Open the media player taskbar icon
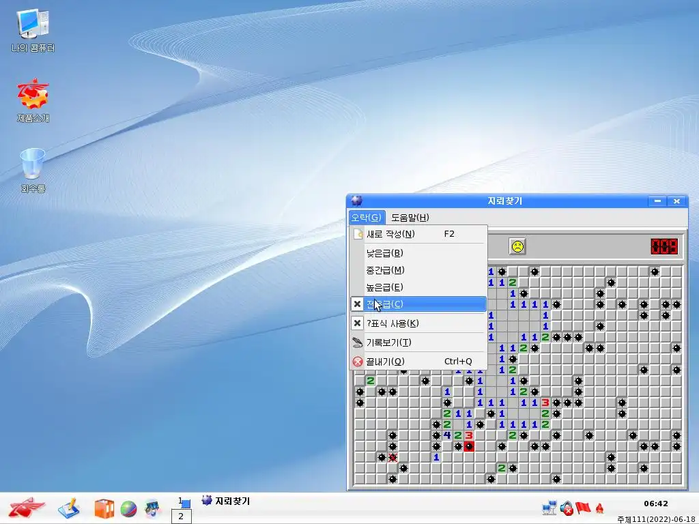The width and height of the screenshot is (699, 524). click(153, 508)
